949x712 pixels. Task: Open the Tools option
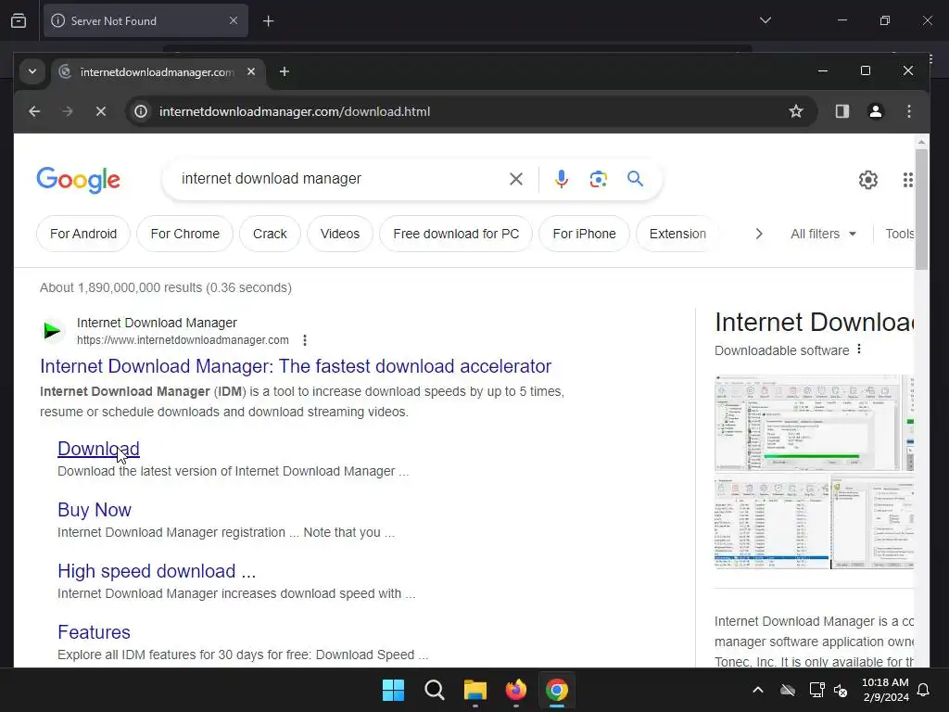(899, 234)
